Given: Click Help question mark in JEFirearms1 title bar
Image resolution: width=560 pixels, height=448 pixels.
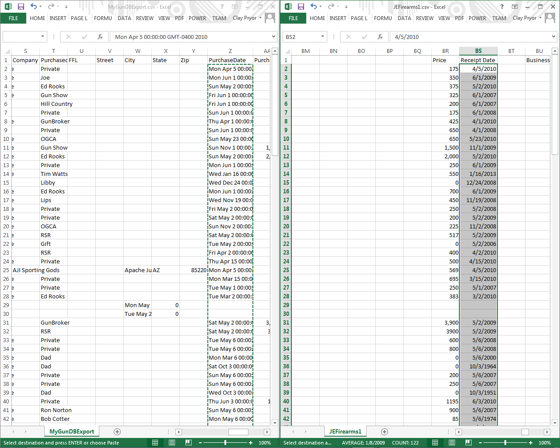Looking at the screenshot, I should pyautogui.click(x=502, y=7).
